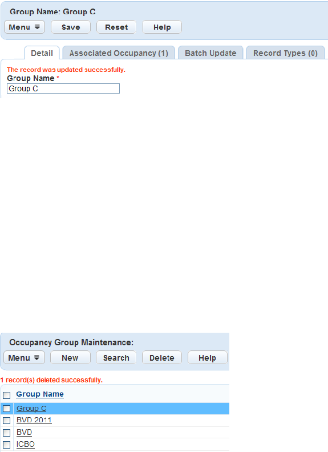This screenshot has height=452, width=328.
Task: Sort by the Group Name column link
Action: [x=40, y=394]
